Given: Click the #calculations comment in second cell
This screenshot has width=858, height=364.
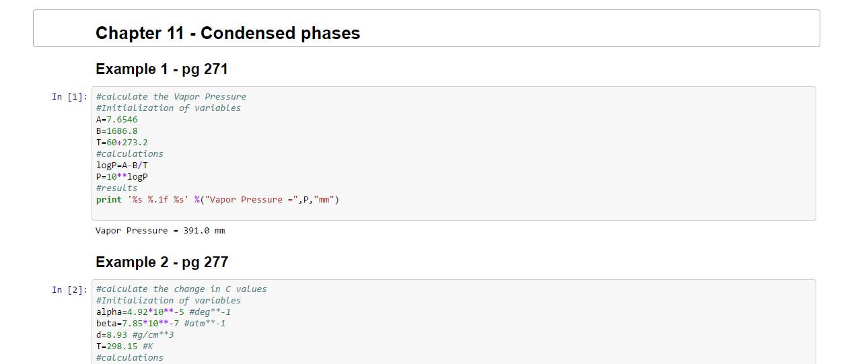Looking at the screenshot, I should click(129, 357).
